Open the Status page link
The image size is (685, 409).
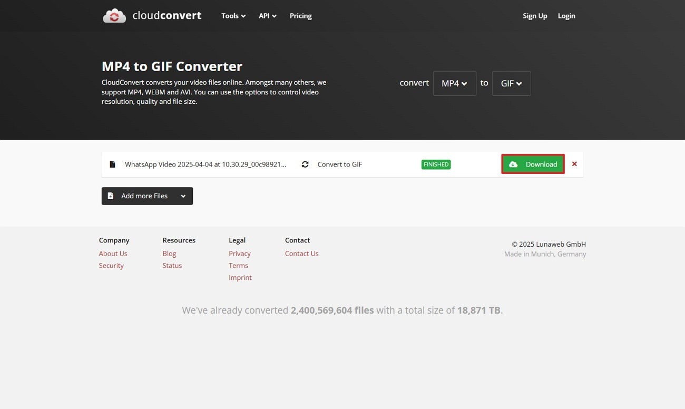pos(172,266)
